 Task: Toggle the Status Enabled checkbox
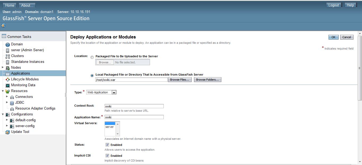click(x=107, y=145)
